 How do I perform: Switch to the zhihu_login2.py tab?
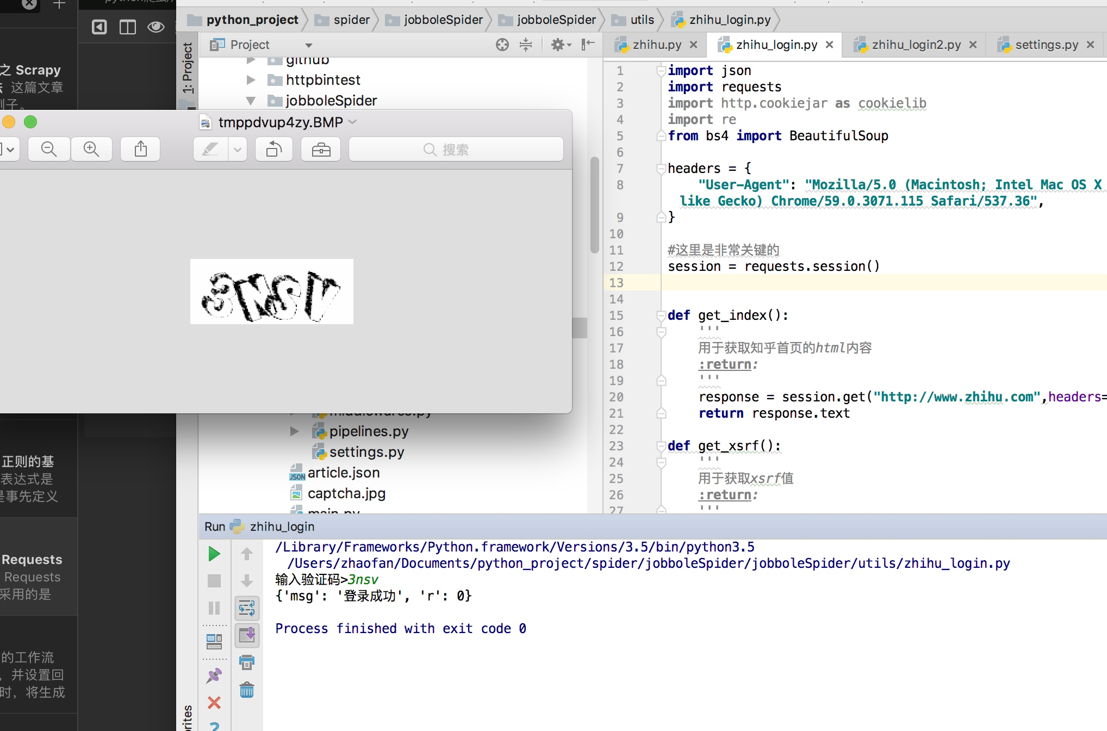click(x=916, y=45)
